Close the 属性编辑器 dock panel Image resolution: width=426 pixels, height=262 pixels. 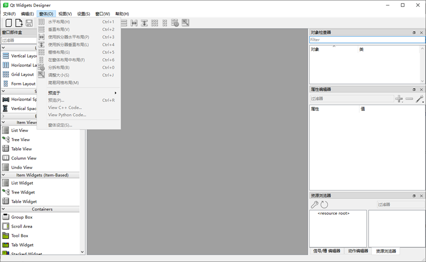pos(421,89)
